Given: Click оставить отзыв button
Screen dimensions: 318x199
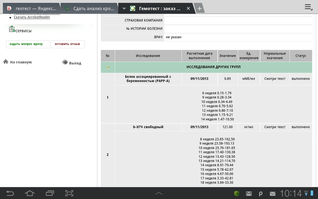Looking at the screenshot, I should pyautogui.click(x=67, y=44).
